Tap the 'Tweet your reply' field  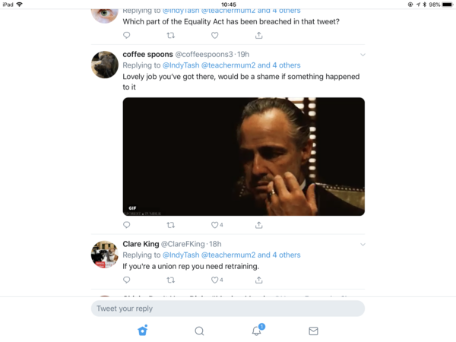pyautogui.click(x=227, y=309)
